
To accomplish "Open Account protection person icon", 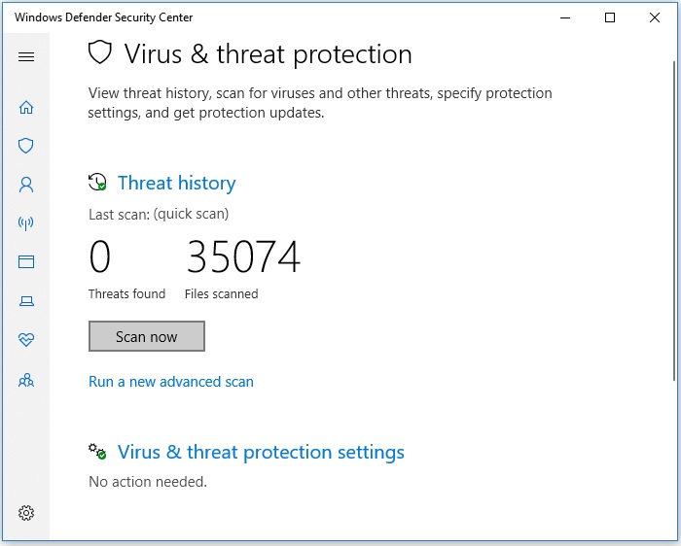I will 26,185.
